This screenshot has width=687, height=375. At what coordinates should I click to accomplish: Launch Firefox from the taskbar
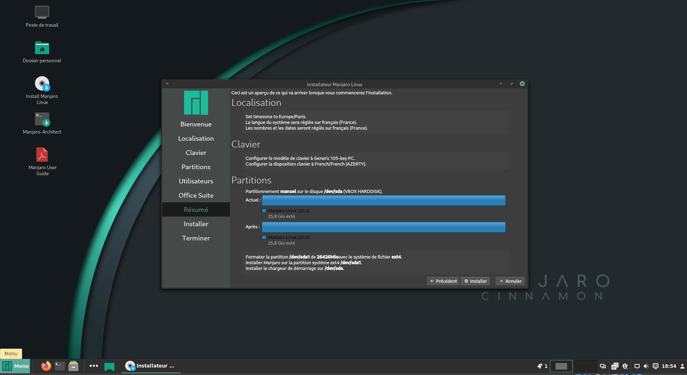(46, 366)
